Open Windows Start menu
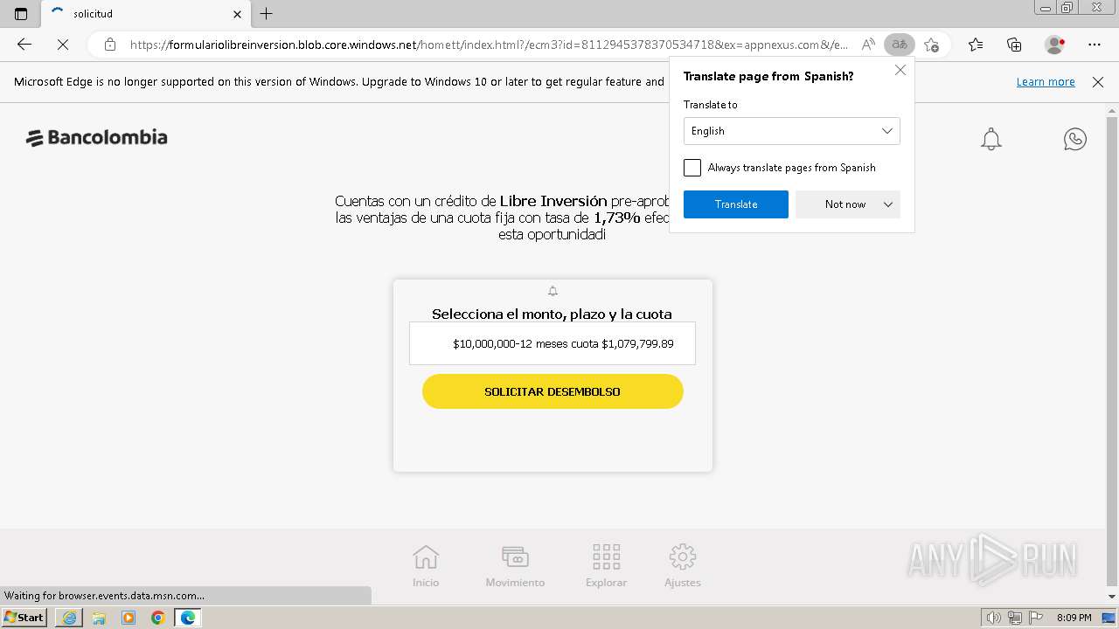 pos(24,617)
